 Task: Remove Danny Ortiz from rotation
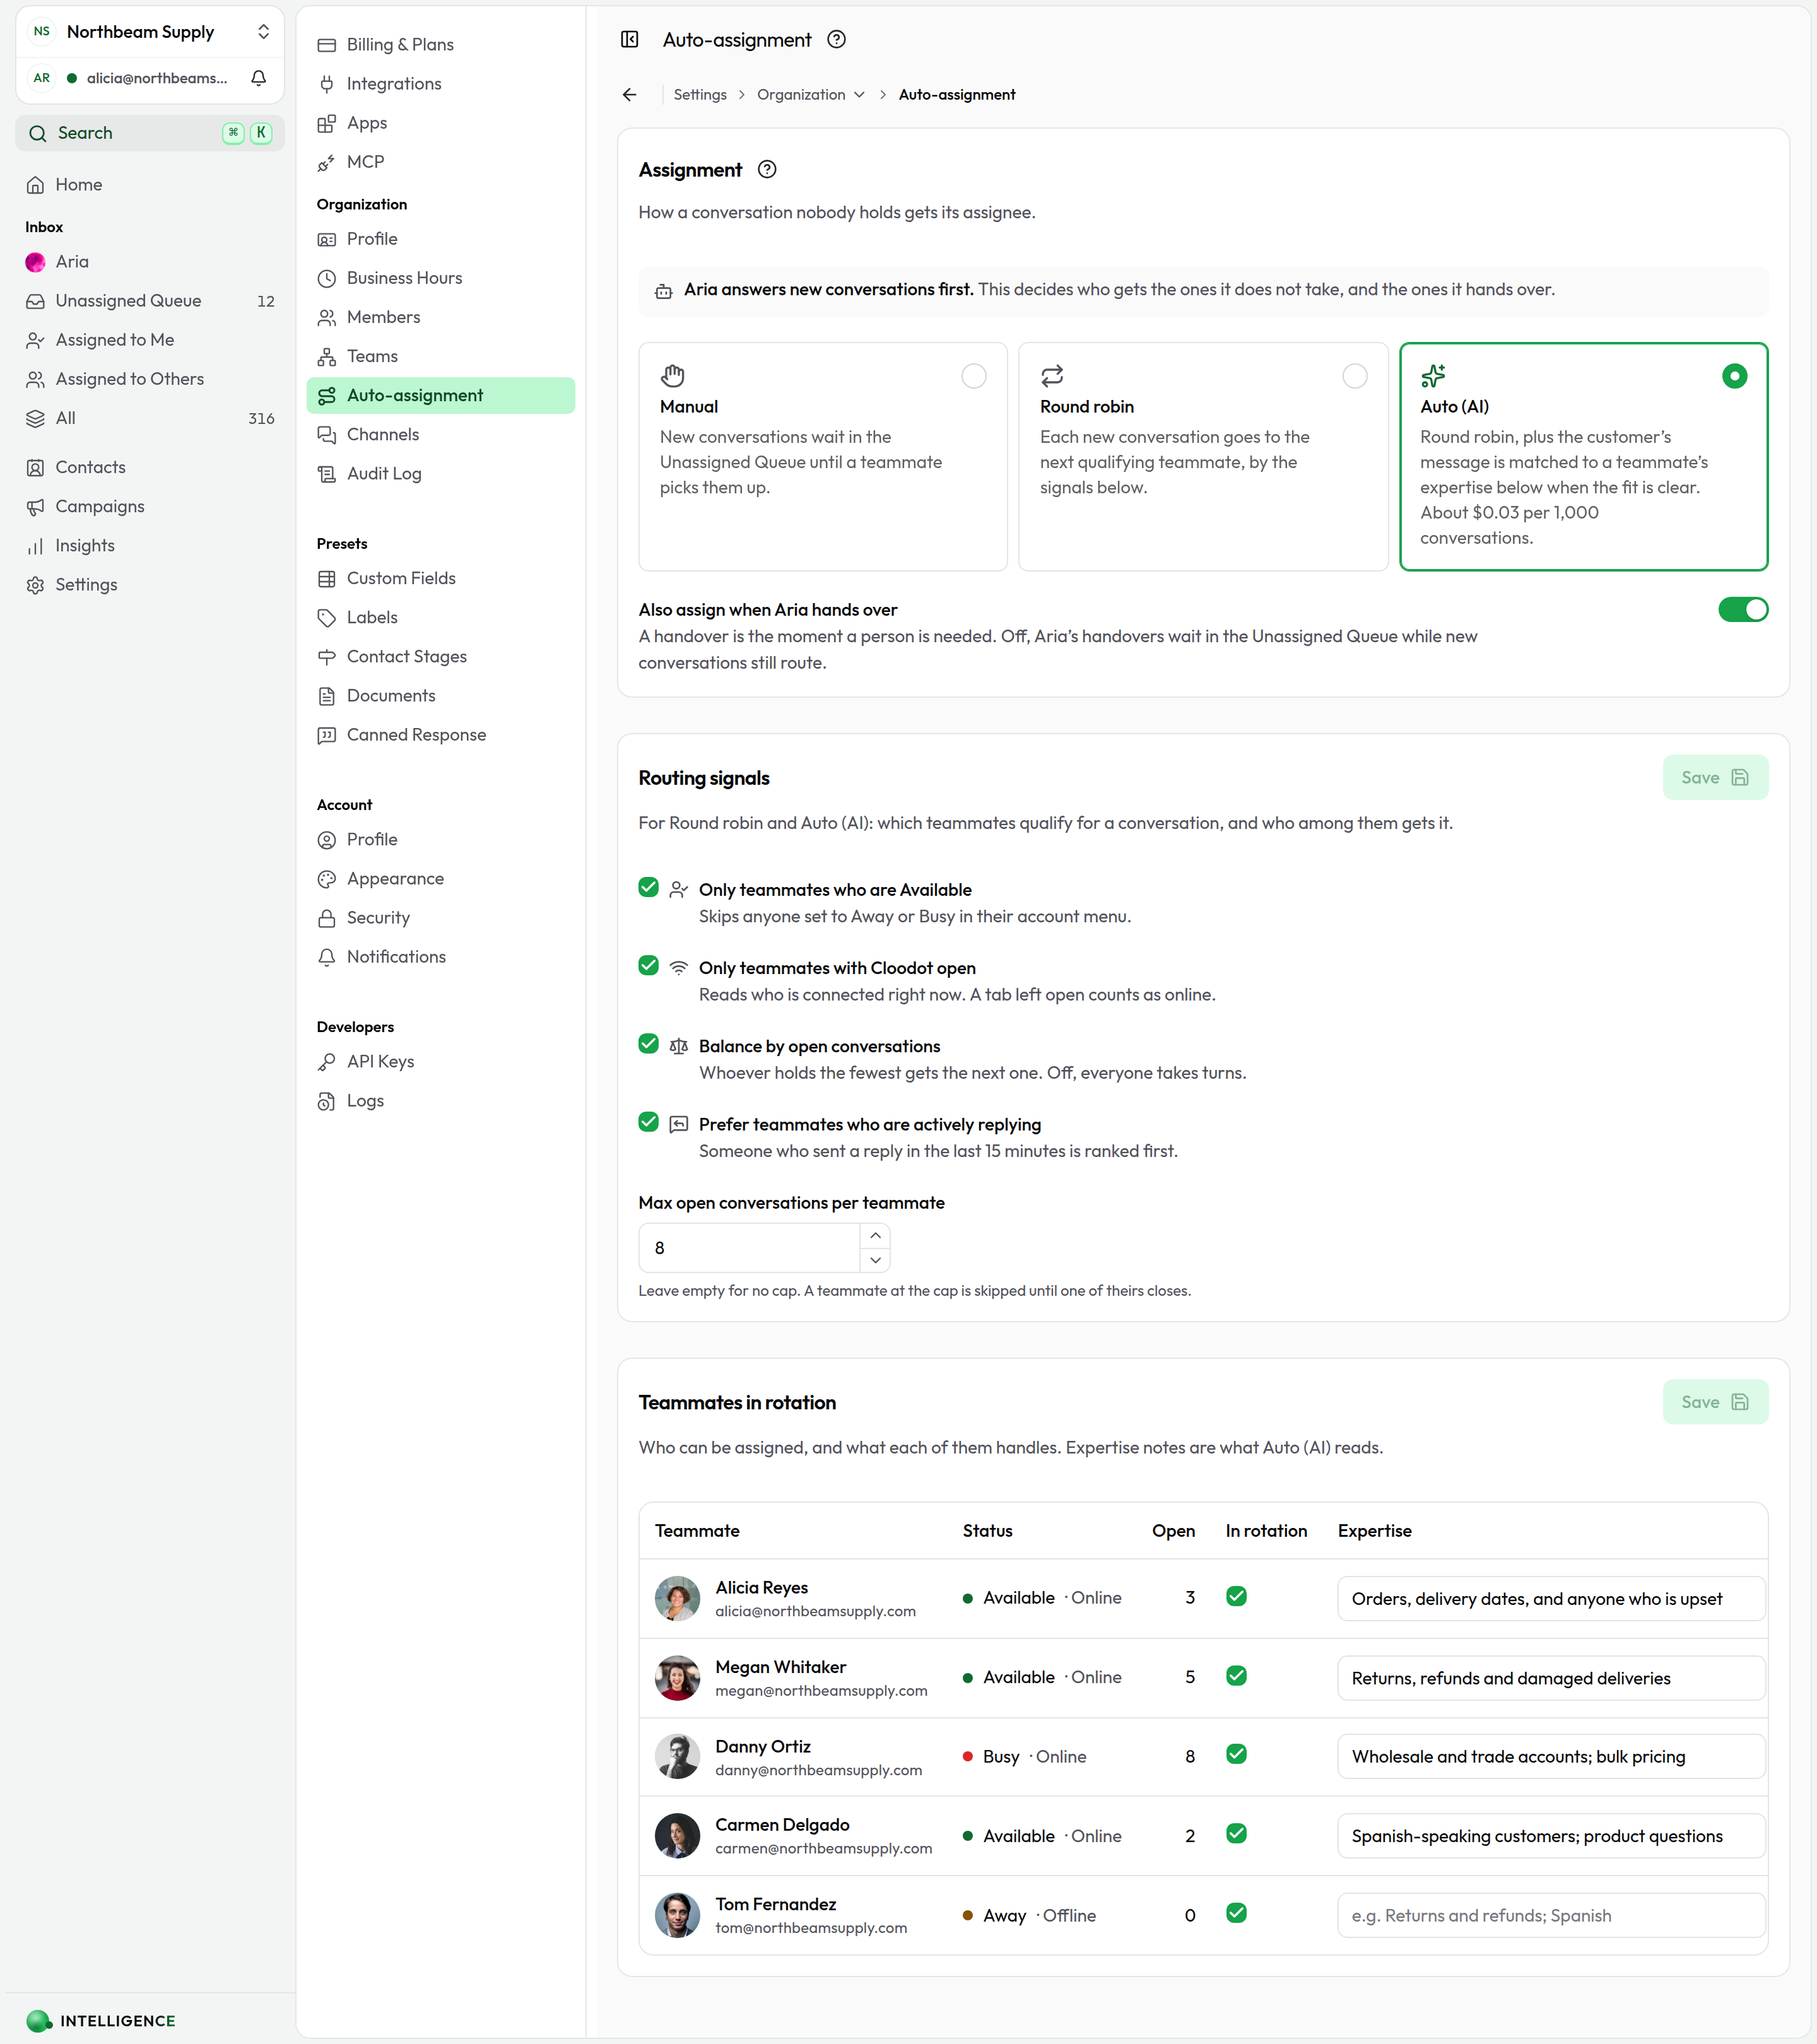(x=1236, y=1754)
